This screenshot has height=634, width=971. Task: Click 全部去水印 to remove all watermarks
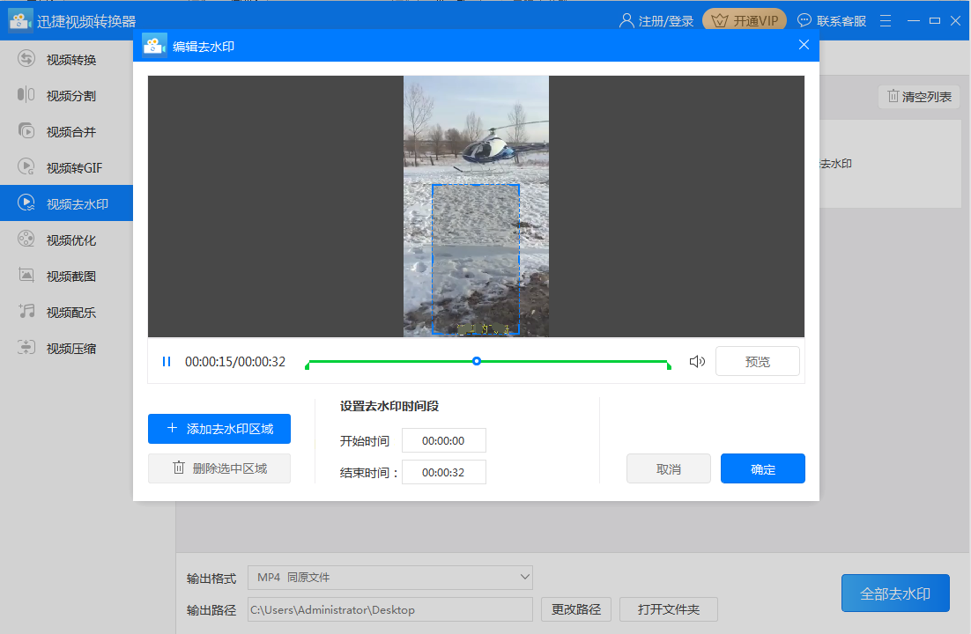[895, 593]
